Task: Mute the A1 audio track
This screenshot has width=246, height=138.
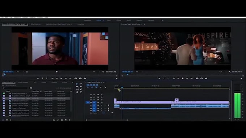Action: (x=102, y=105)
